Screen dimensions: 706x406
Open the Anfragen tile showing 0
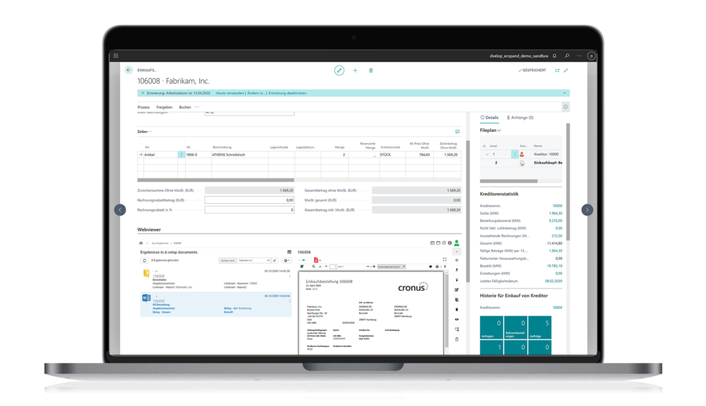[x=491, y=327]
